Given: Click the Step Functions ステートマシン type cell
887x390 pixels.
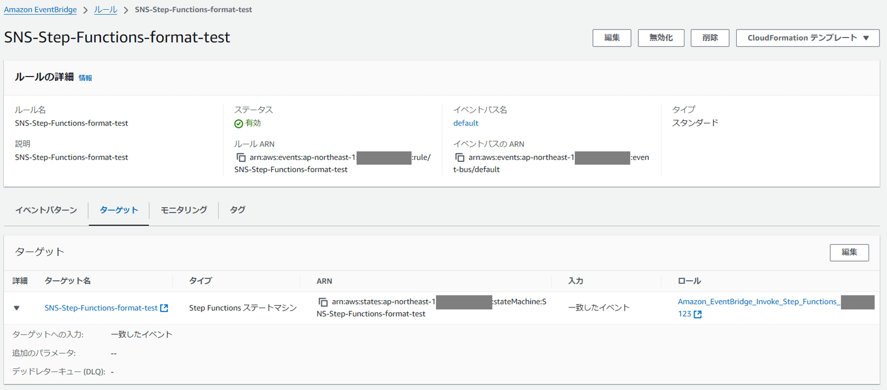Looking at the screenshot, I should tap(243, 308).
